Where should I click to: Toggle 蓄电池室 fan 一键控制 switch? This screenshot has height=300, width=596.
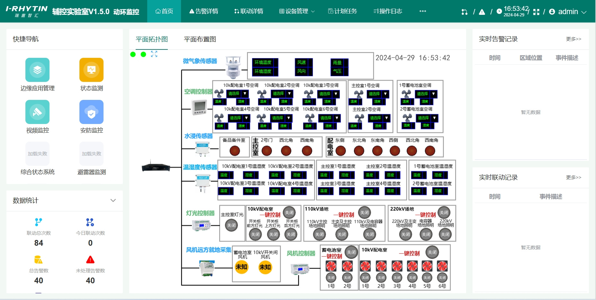tap(351, 252)
